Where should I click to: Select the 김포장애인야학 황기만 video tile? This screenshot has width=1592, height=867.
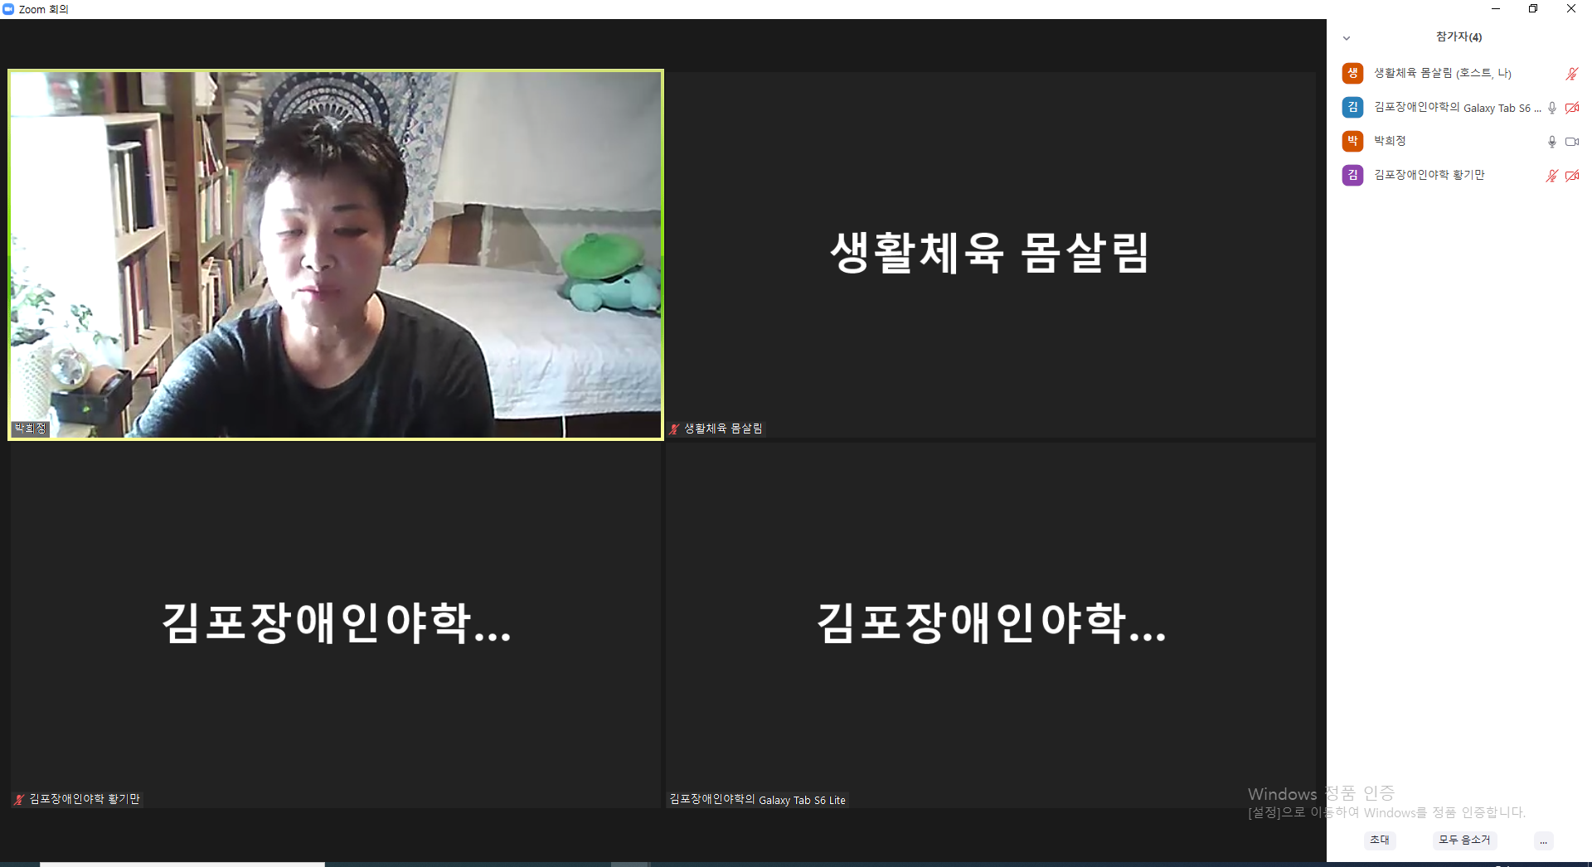[x=336, y=625]
